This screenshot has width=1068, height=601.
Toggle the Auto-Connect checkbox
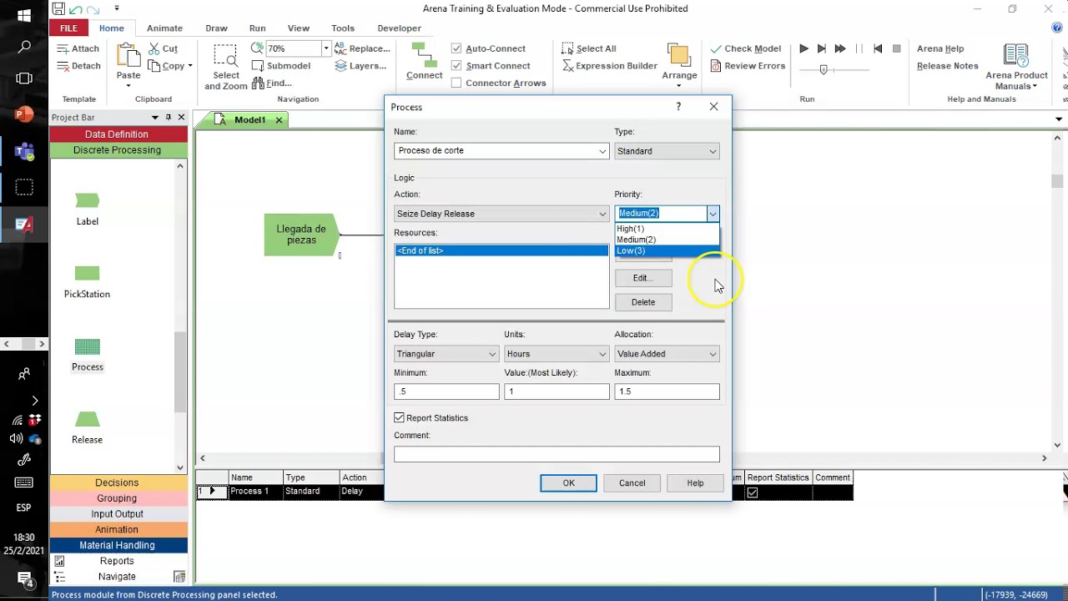(456, 48)
